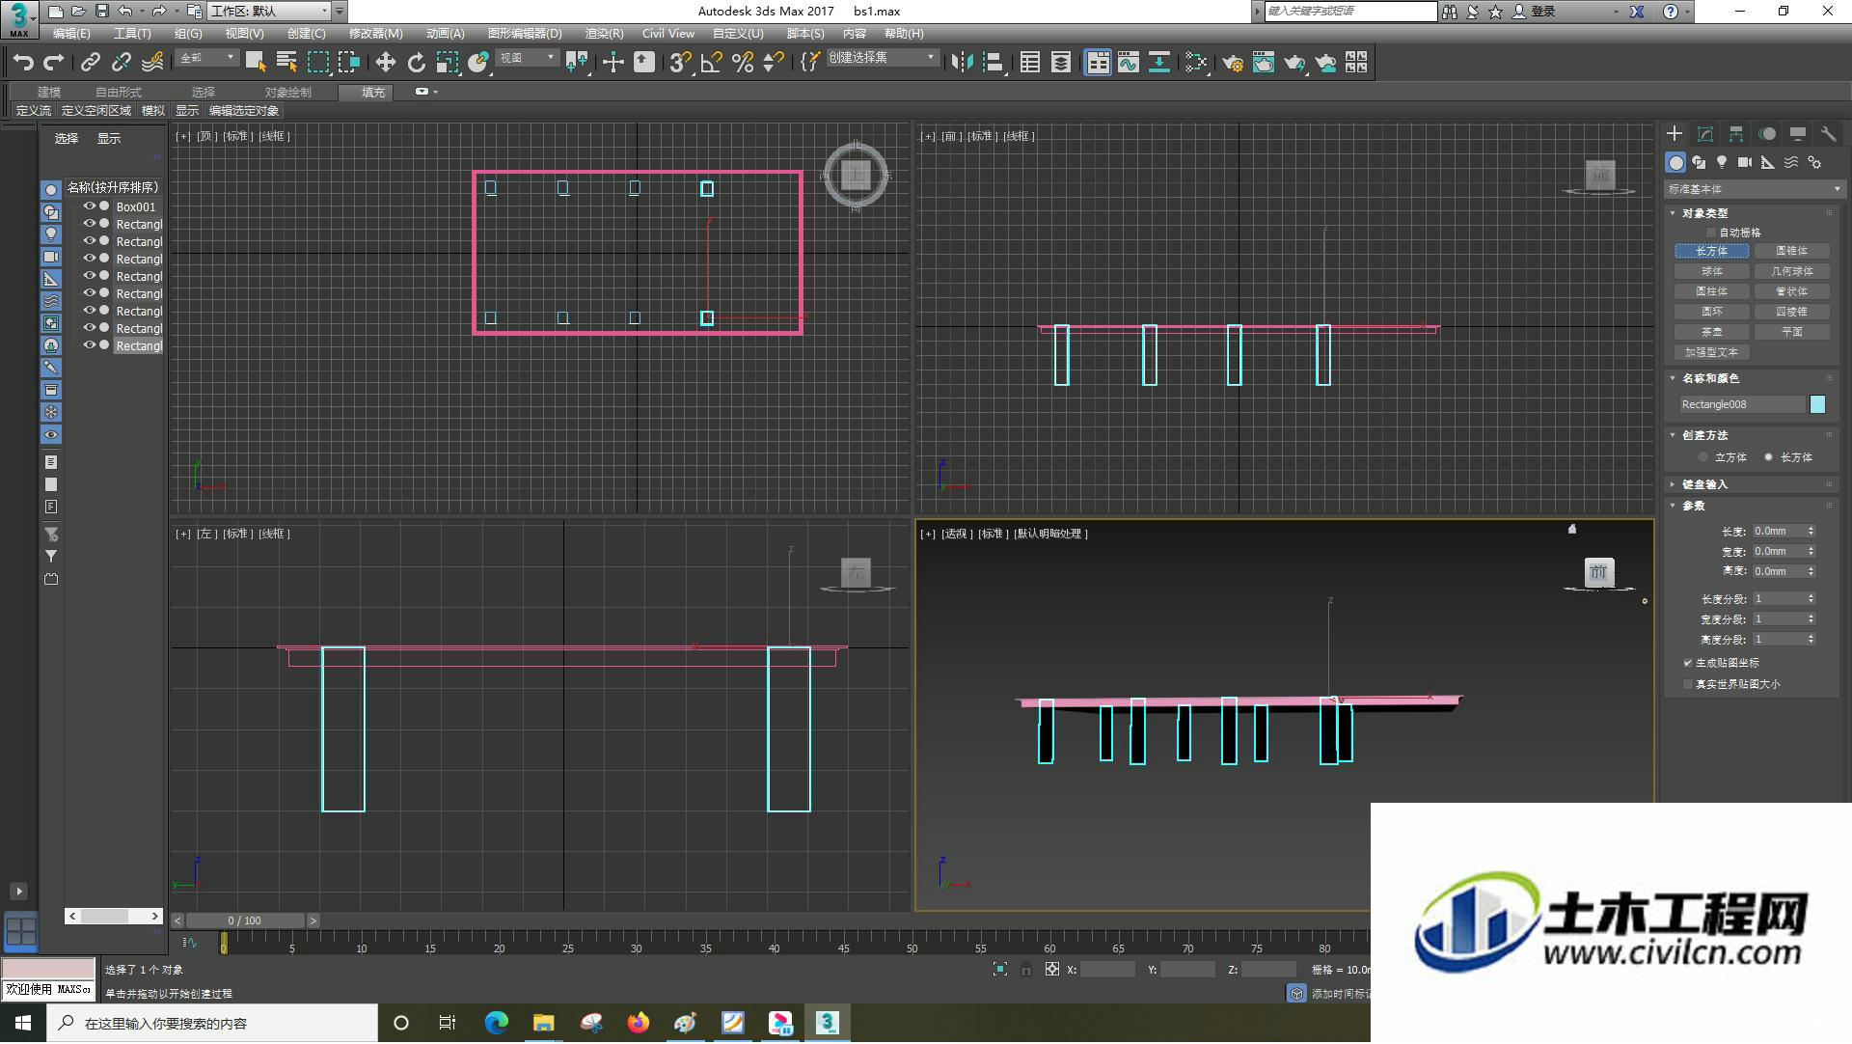Select the Cameras category icon

pos(1745,162)
